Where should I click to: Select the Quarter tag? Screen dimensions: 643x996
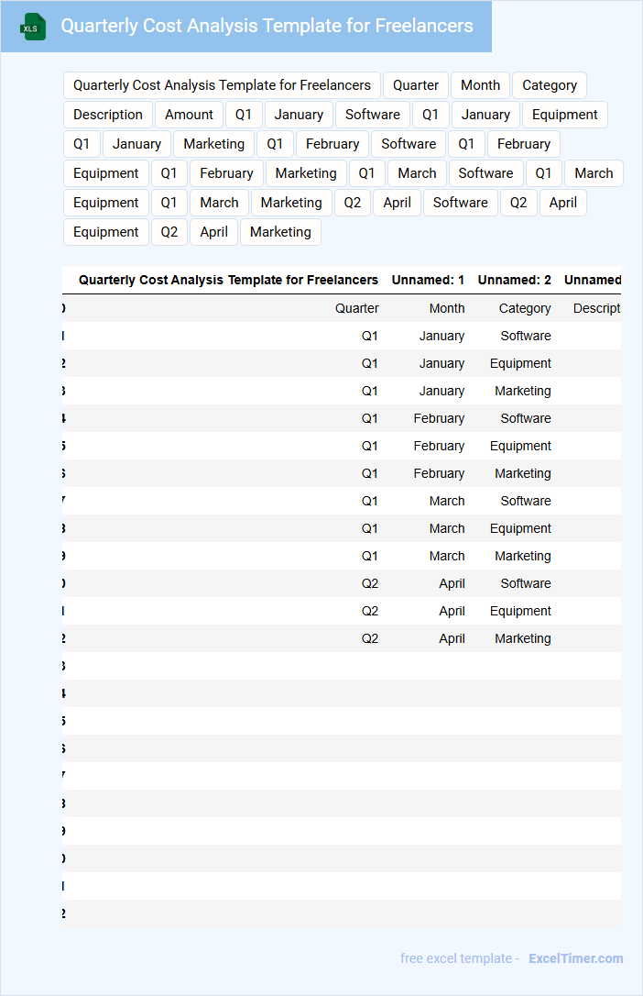pyautogui.click(x=415, y=85)
